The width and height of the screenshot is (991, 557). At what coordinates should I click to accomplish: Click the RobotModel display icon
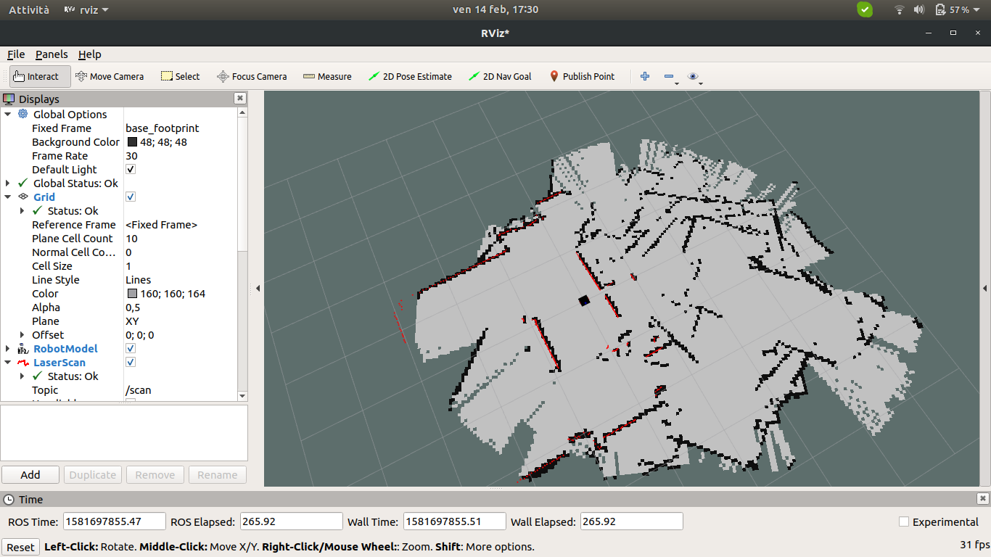(22, 348)
